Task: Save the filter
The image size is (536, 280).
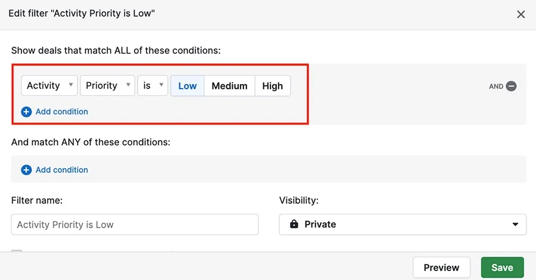Action: [502, 267]
